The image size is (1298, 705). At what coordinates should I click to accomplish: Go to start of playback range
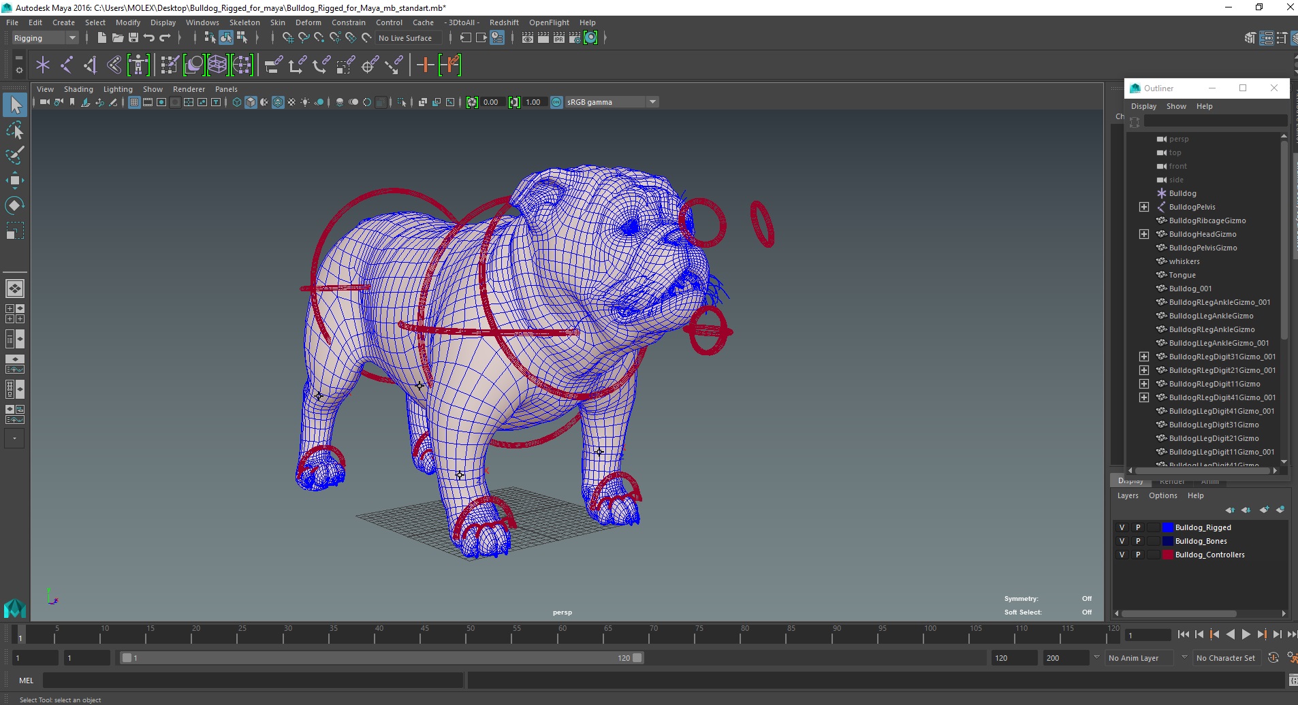1183,634
